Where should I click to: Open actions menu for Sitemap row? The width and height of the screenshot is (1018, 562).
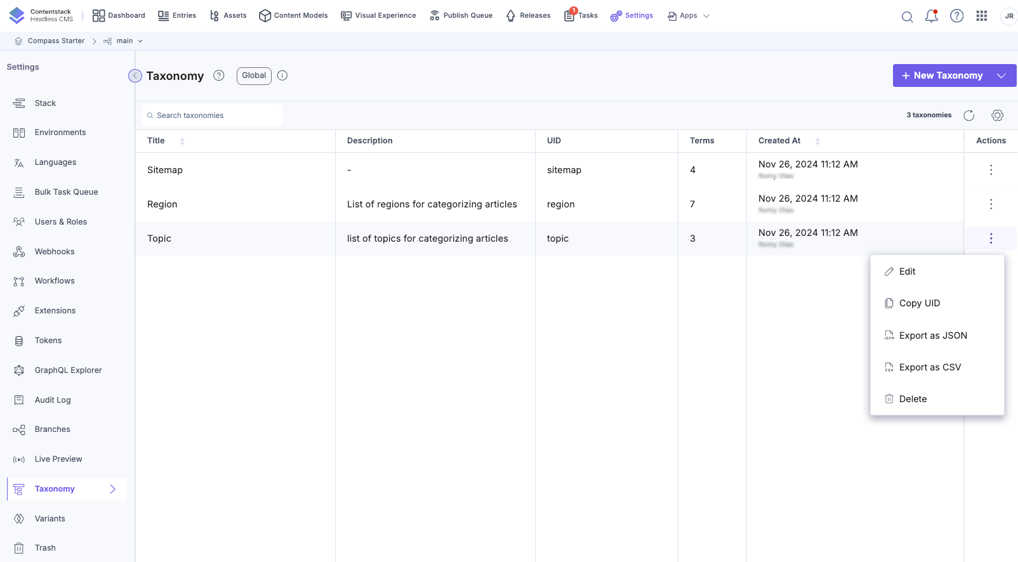[x=991, y=170]
